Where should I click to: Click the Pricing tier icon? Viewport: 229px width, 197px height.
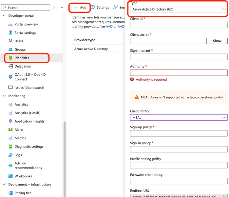tap(10, 193)
